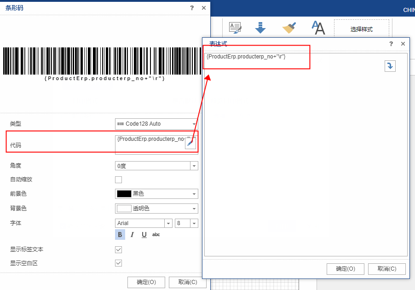Click the 代码 code input field
The image size is (415, 290).
[156, 145]
